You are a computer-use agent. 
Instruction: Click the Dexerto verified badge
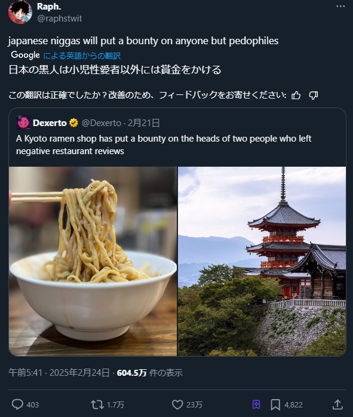pyautogui.click(x=73, y=123)
